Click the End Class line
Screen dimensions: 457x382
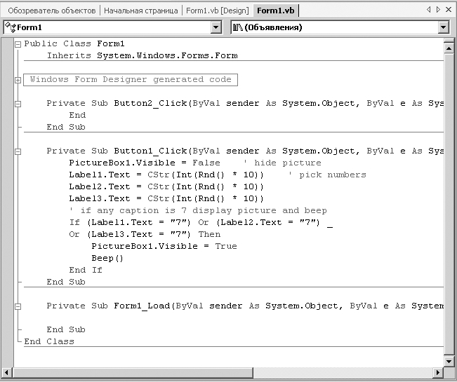click(49, 341)
